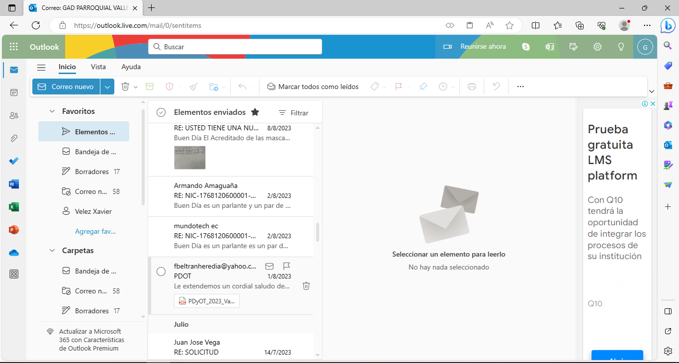Delete the PDOT message with trash icon

(306, 286)
